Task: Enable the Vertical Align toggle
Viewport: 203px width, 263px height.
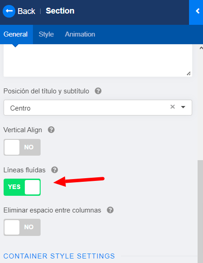Action: click(x=22, y=147)
